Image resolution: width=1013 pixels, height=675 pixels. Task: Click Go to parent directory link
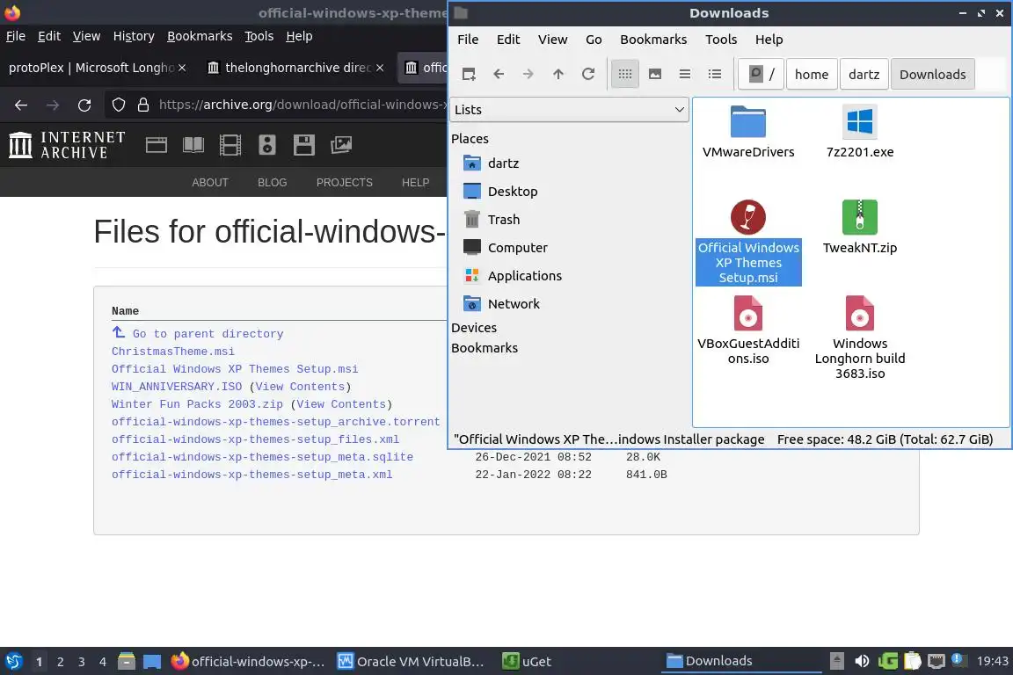[198, 333]
